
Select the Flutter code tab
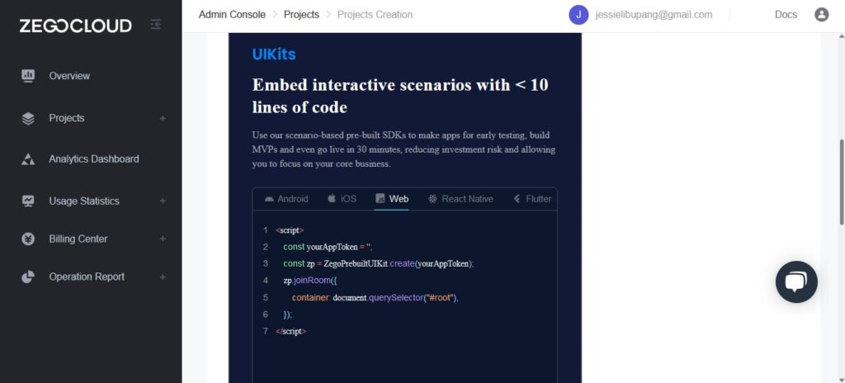coord(532,198)
